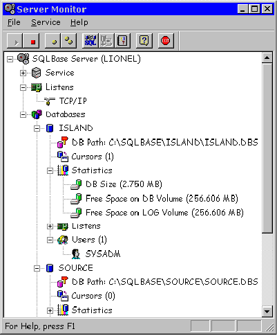Expand the SOURCE Statistics node

[x=50, y=310]
